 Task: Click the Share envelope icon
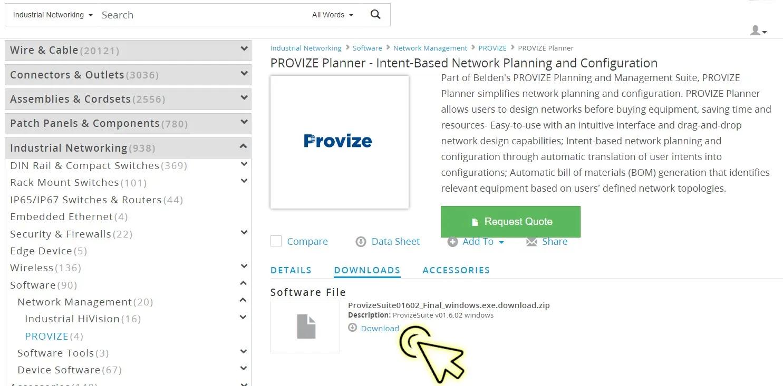tap(531, 242)
